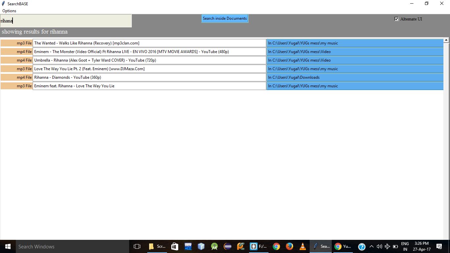
Task: Select Umbrella - Rihanna cover result
Action: click(x=149, y=60)
